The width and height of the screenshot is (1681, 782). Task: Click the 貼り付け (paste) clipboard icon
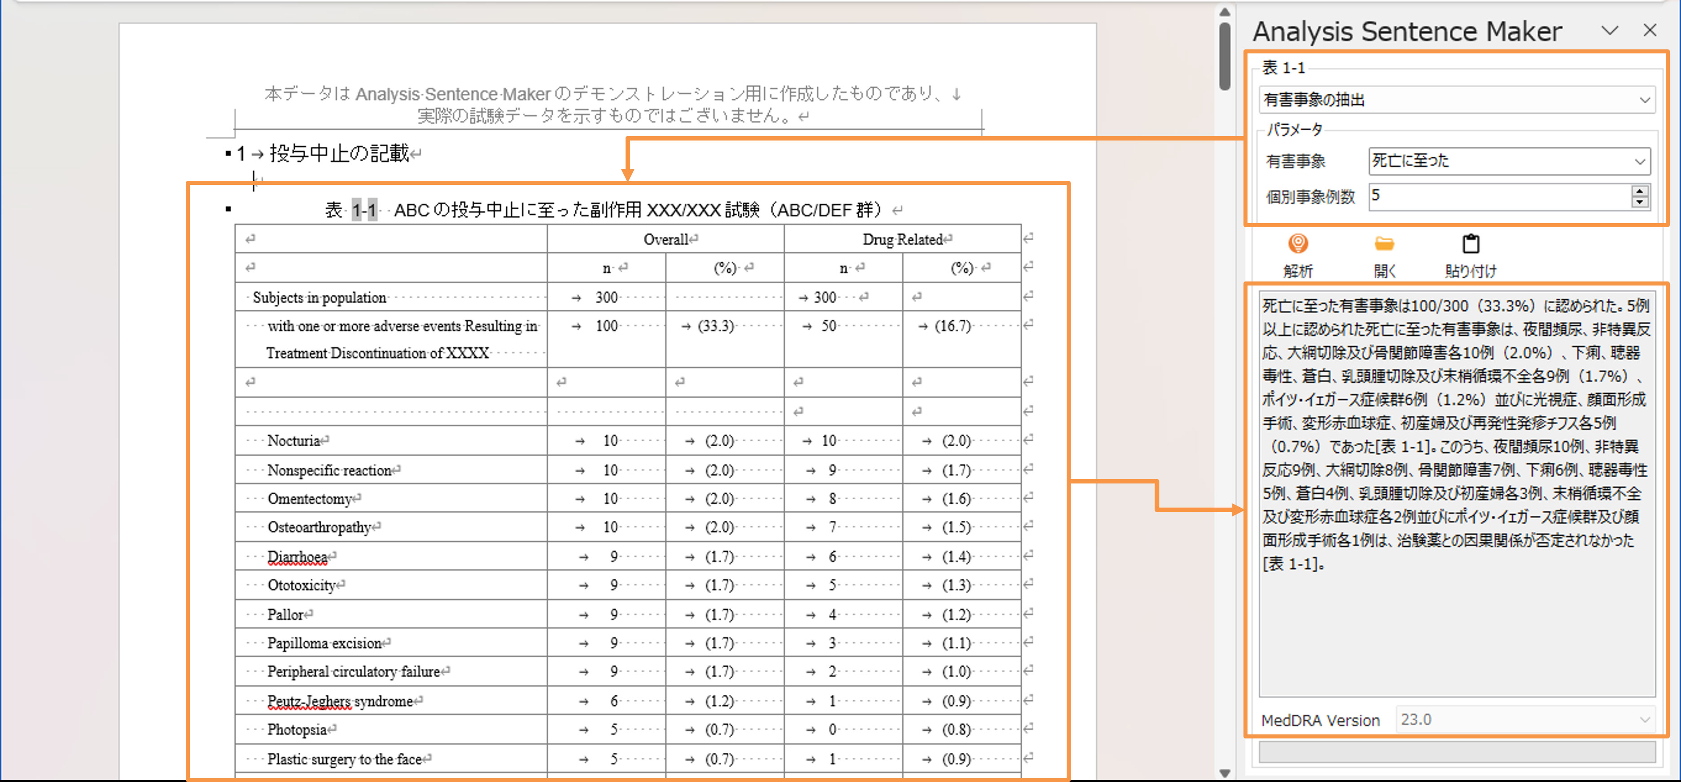pos(1470,244)
